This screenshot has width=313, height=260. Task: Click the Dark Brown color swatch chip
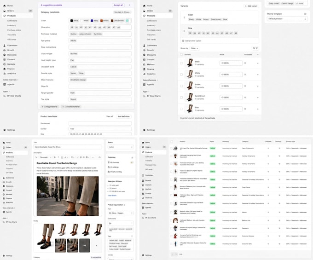click(x=117, y=21)
